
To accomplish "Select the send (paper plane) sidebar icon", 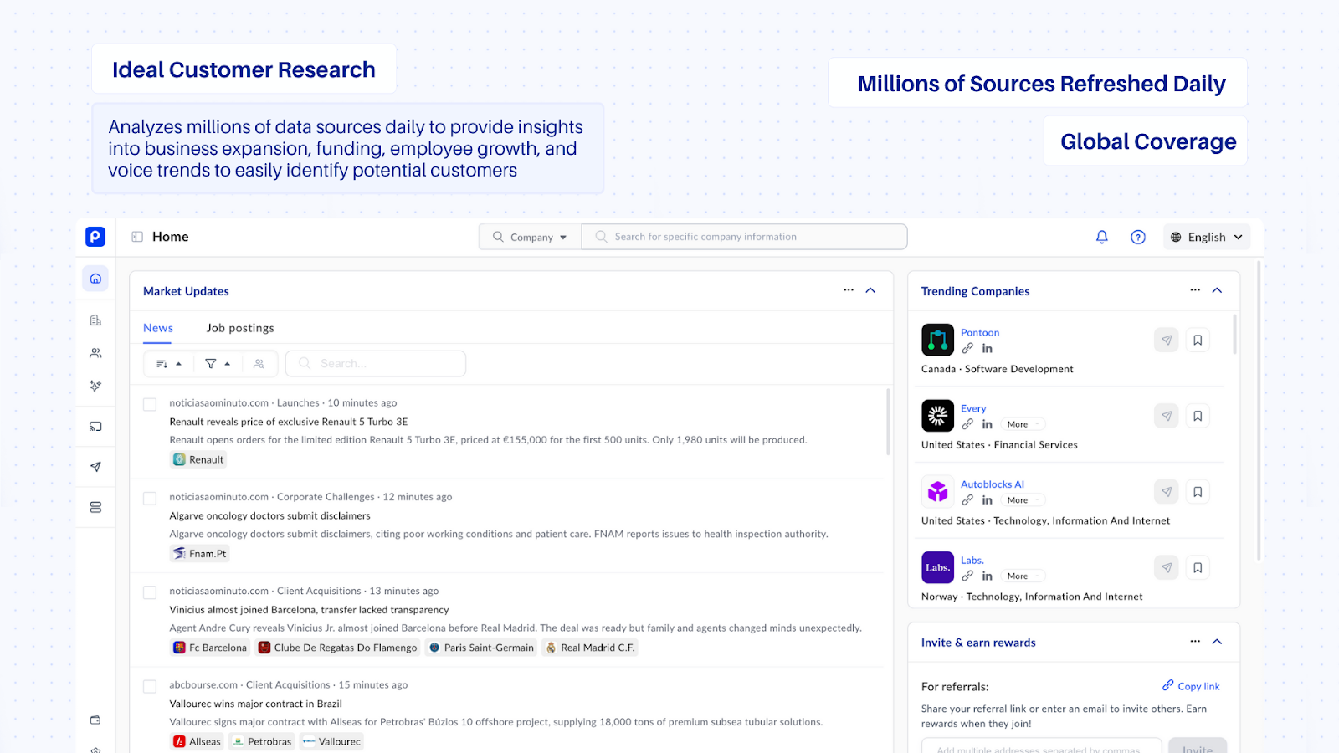I will 95,466.
